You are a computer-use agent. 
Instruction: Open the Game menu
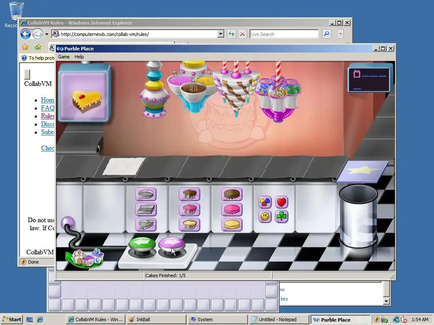(64, 57)
